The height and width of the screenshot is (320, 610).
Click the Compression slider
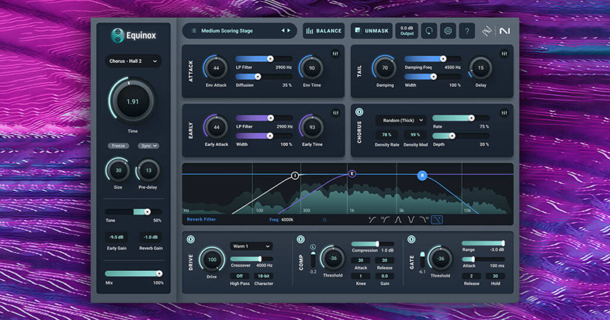click(372, 244)
